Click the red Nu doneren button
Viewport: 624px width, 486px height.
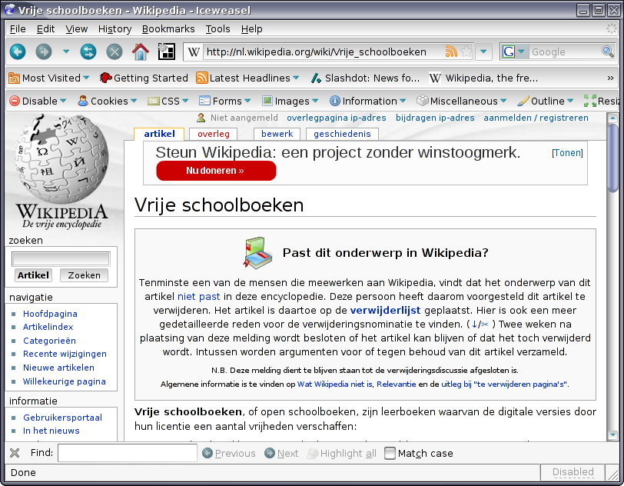pos(215,171)
